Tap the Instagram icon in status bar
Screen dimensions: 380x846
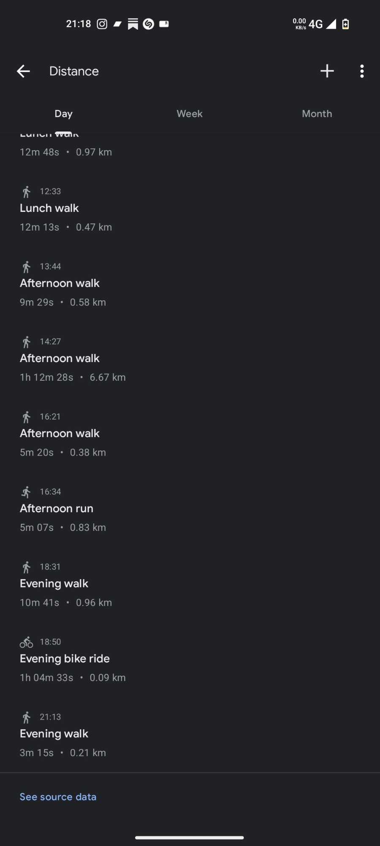(x=102, y=24)
